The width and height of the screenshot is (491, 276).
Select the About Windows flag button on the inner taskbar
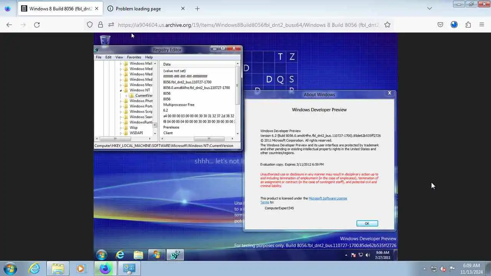(x=157, y=255)
